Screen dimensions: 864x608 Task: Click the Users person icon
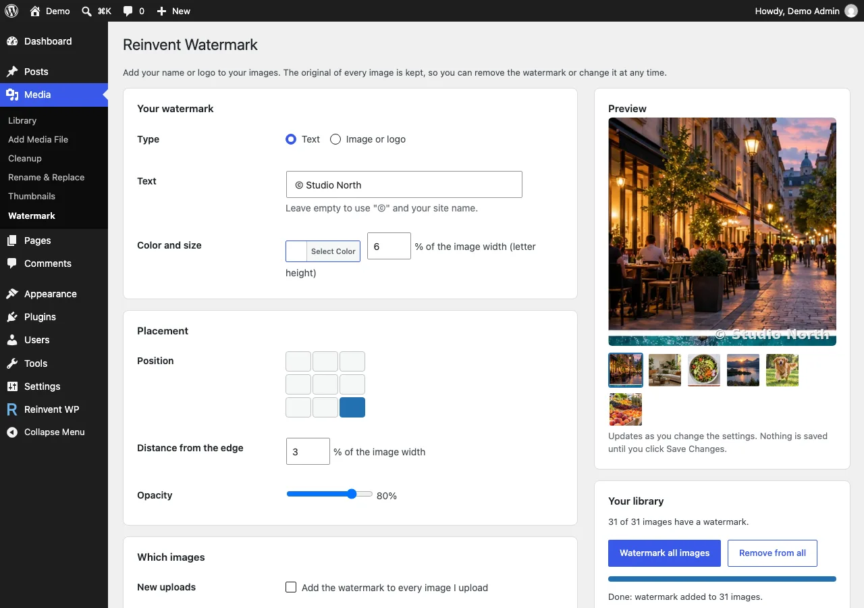[12, 340]
